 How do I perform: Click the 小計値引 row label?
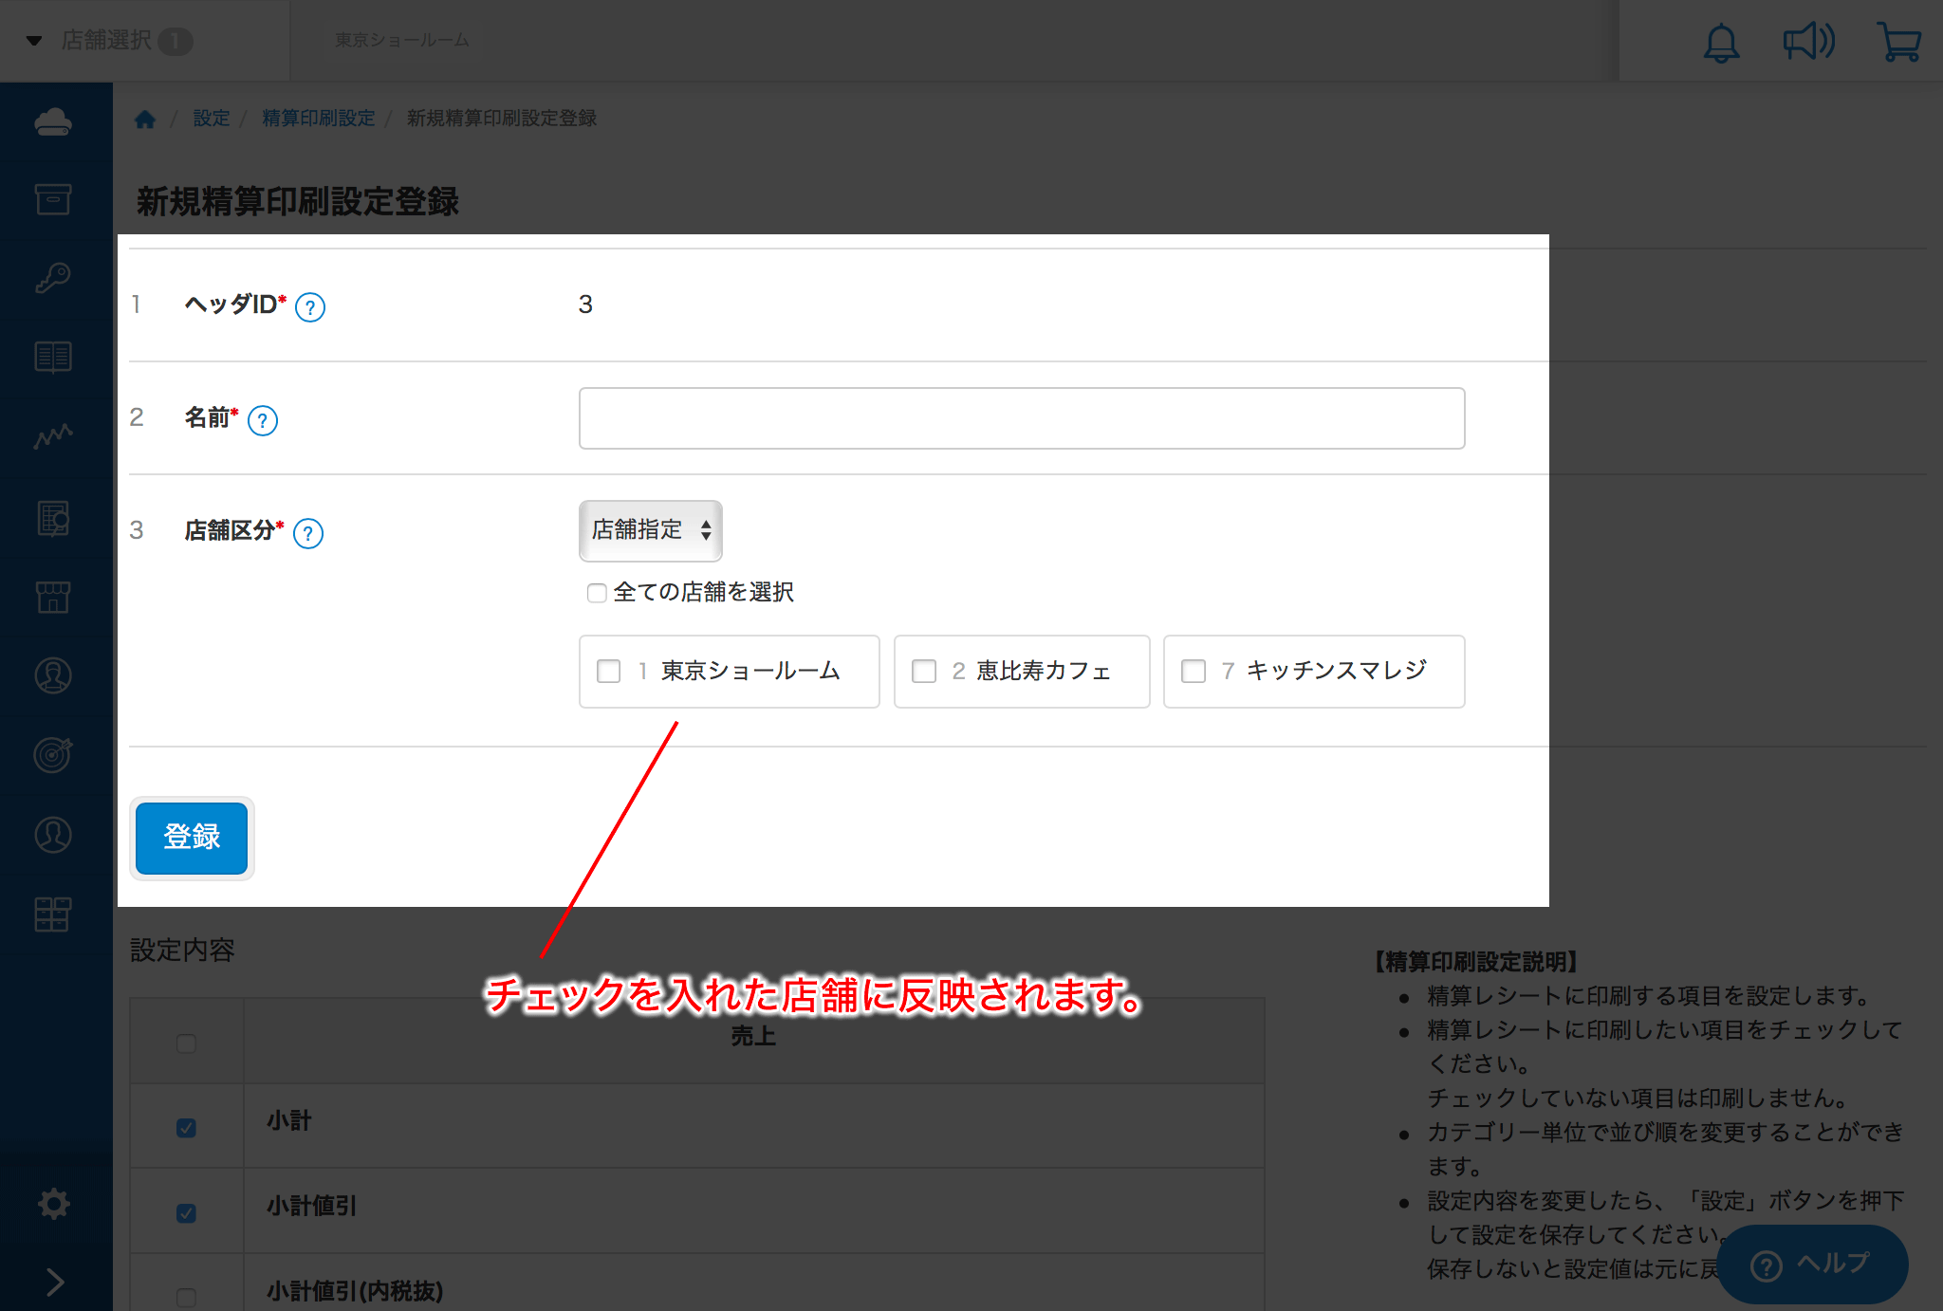tap(311, 1206)
